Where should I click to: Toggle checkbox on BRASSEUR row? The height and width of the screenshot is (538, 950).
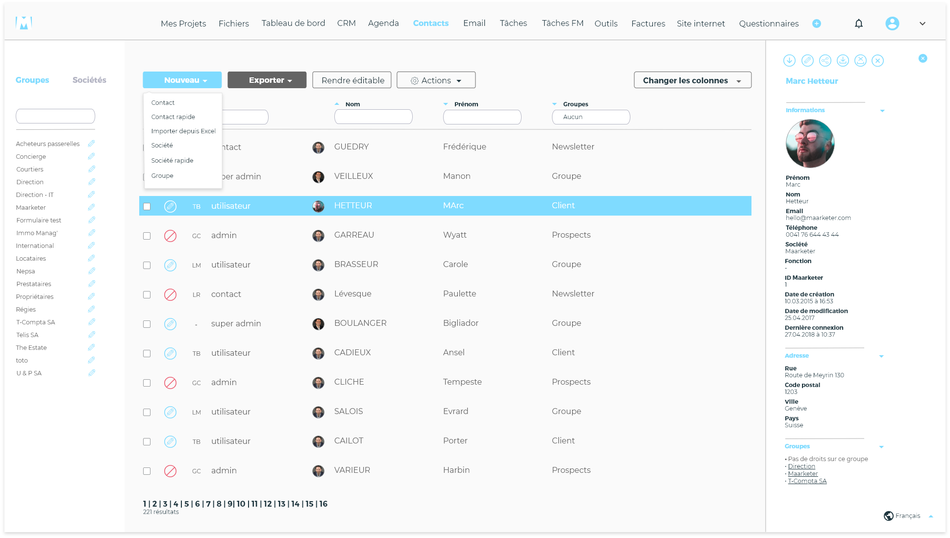(147, 265)
